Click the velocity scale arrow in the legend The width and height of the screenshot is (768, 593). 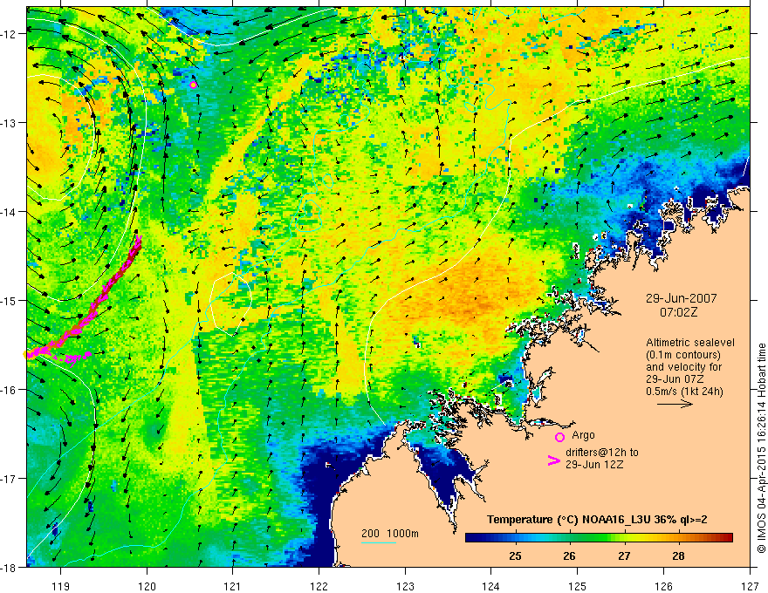click(x=675, y=404)
